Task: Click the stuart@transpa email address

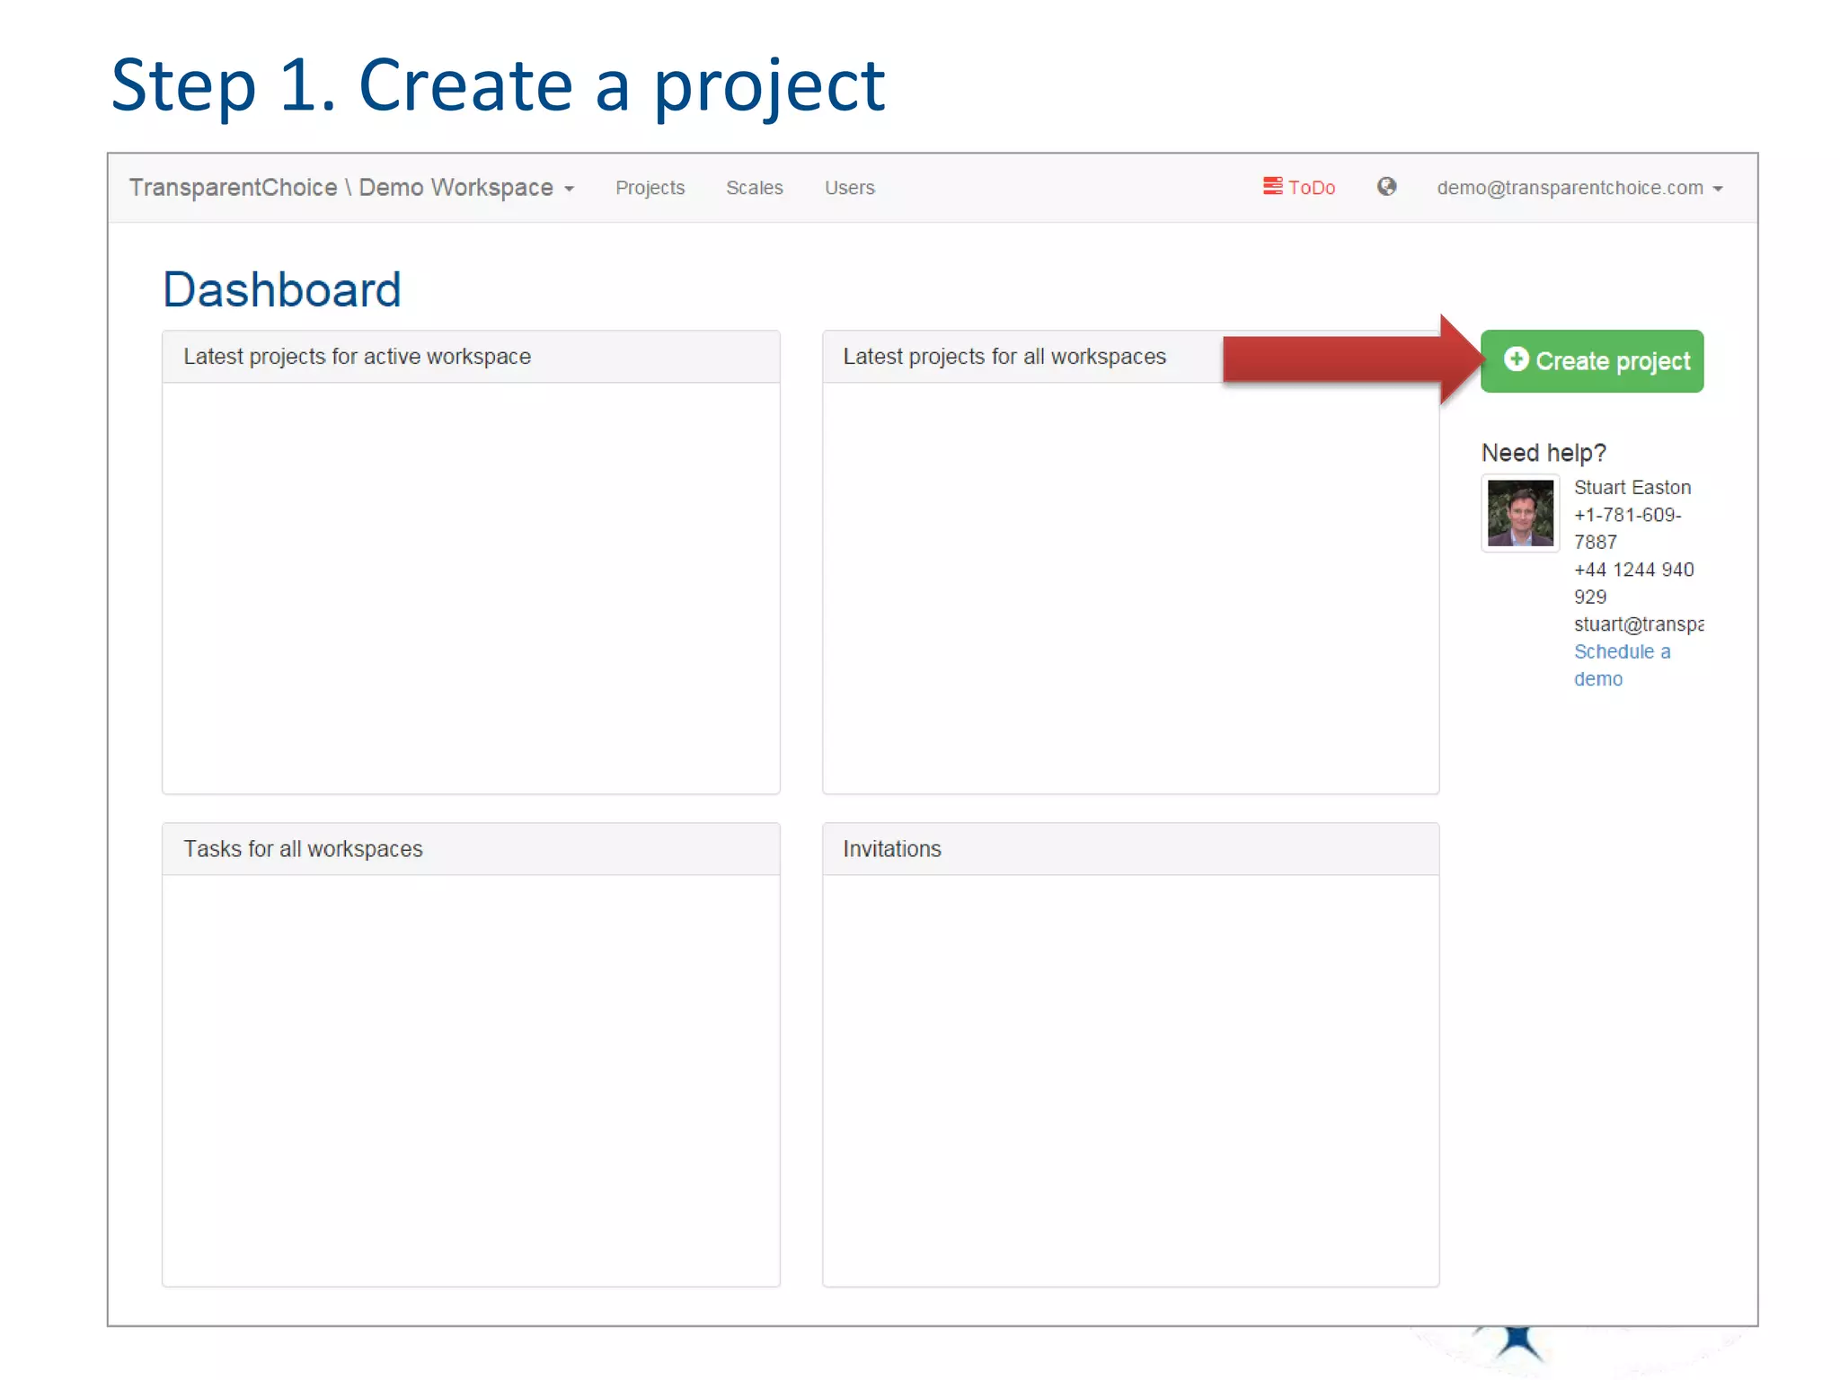Action: [x=1638, y=624]
